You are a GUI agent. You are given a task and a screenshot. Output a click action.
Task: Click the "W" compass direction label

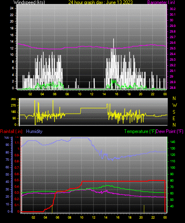click(x=175, y=105)
